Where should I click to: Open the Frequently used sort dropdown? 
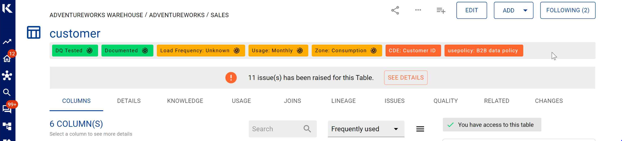366,129
